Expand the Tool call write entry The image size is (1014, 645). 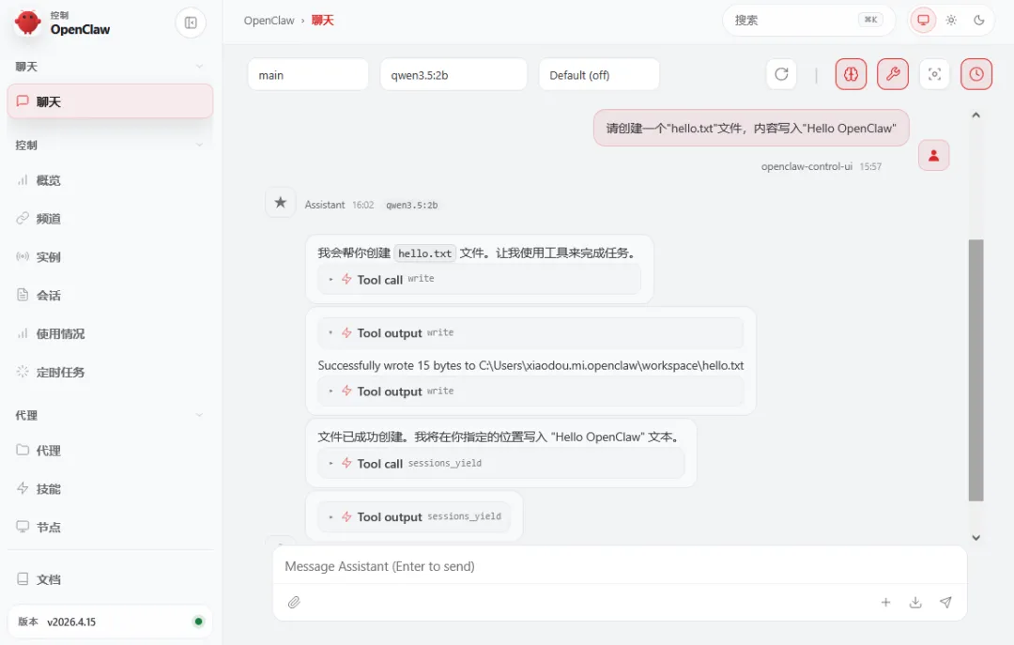tap(479, 280)
